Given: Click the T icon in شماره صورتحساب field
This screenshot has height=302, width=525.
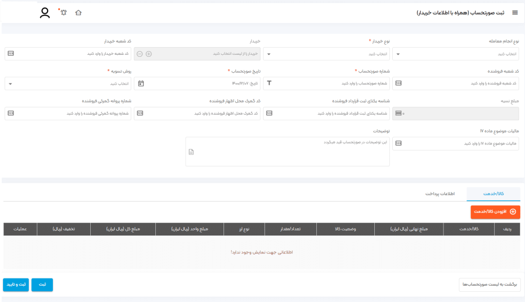Looking at the screenshot, I should point(270,83).
